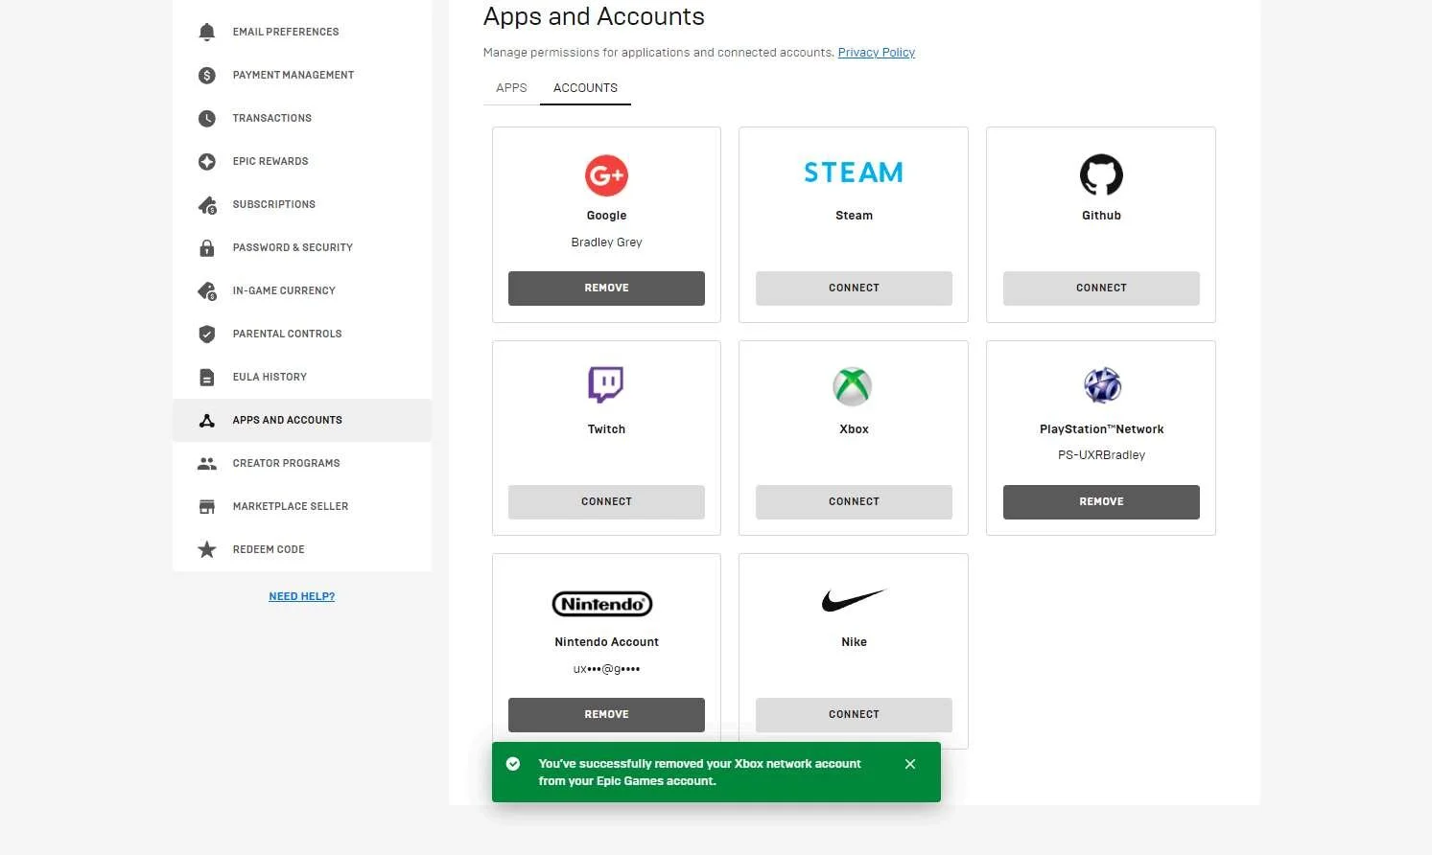
Task: Click the Github card title text
Action: point(1101,216)
